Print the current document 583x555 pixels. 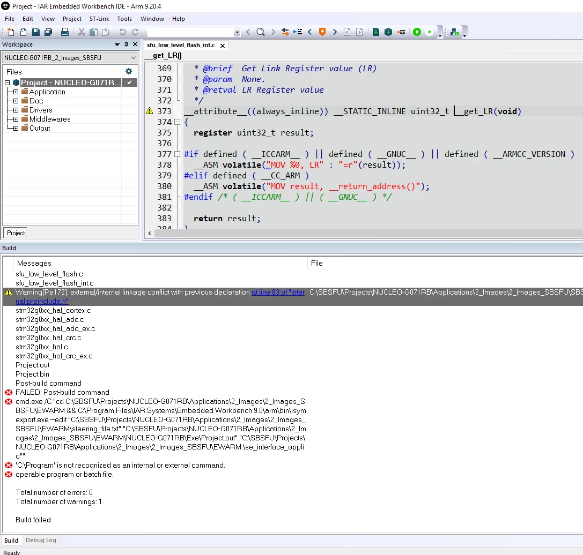click(65, 32)
